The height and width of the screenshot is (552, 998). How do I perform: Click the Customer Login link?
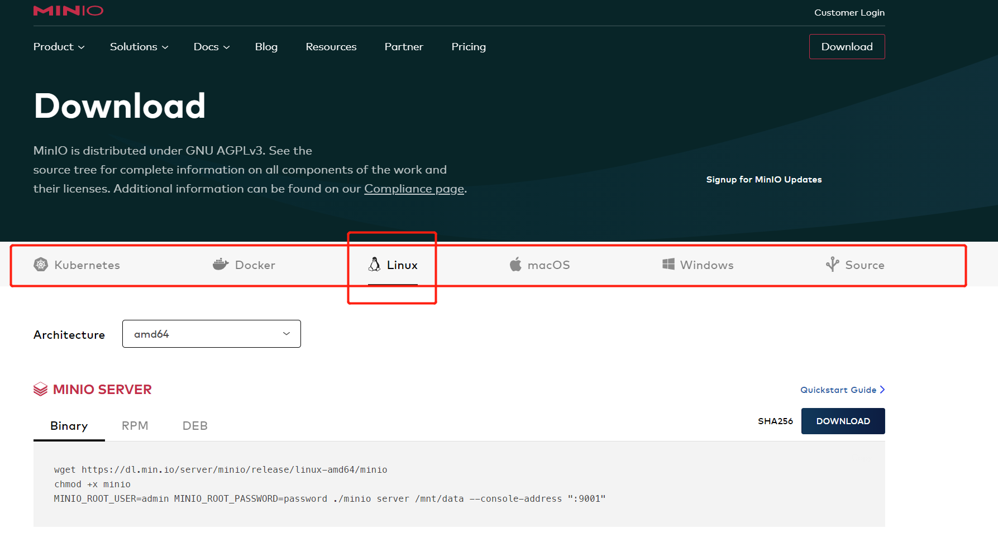pos(849,13)
